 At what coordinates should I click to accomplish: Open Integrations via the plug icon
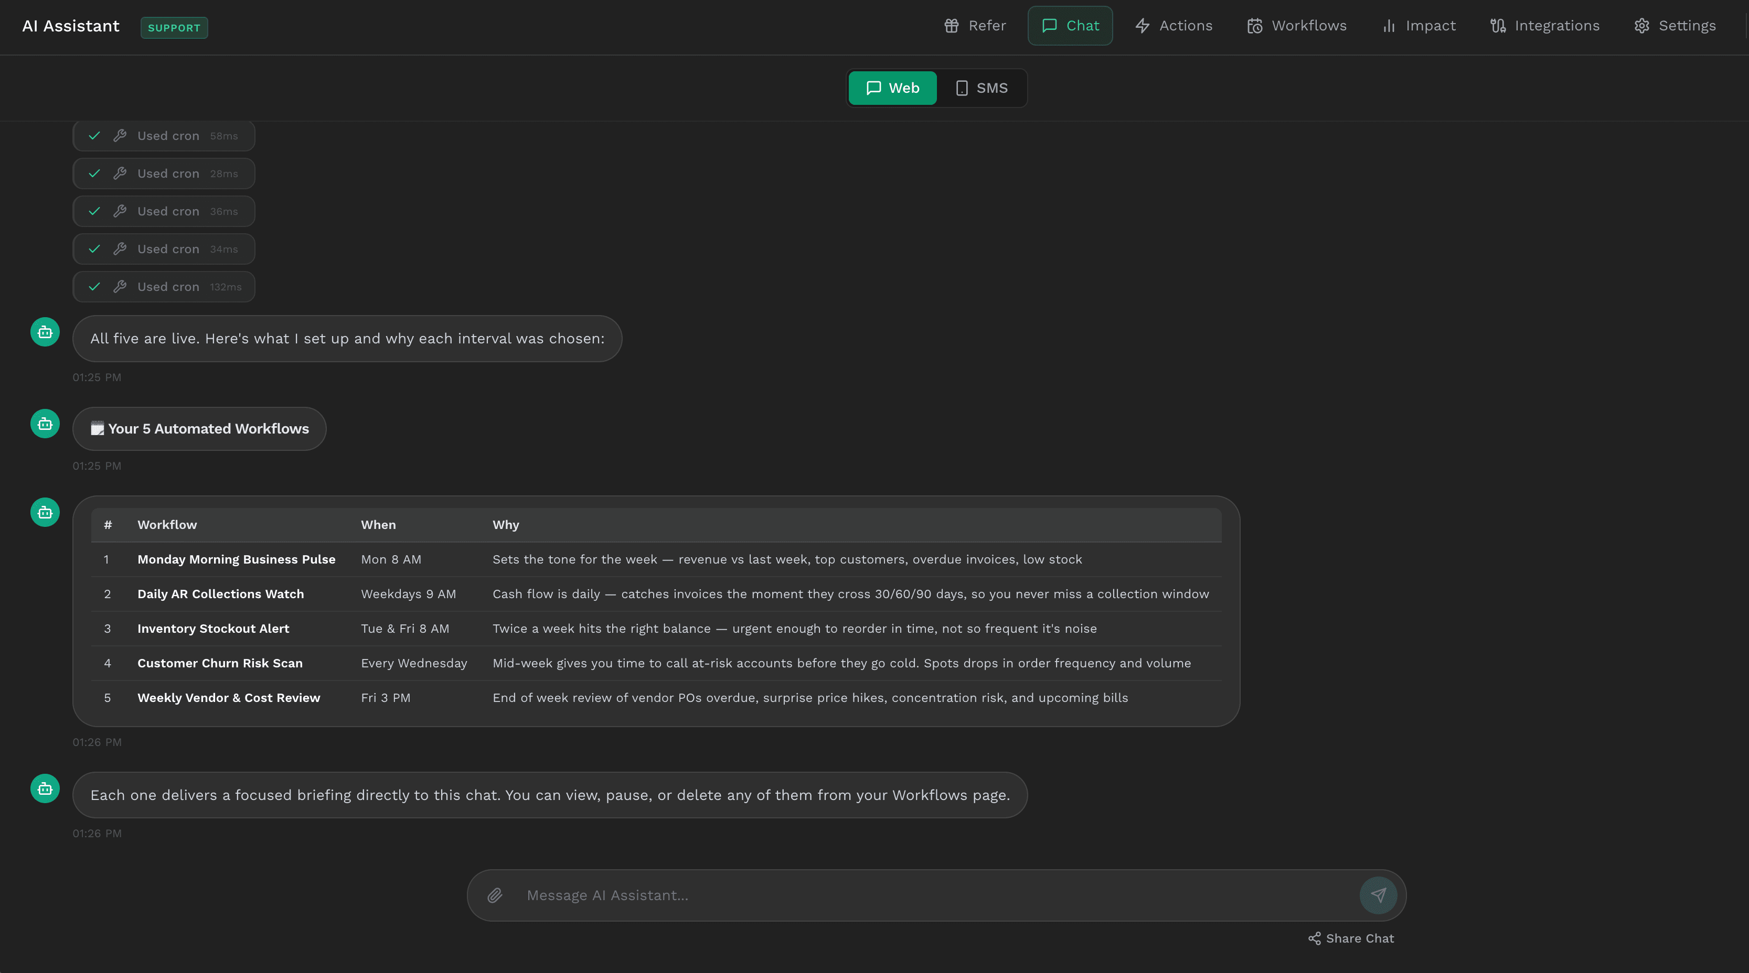[x=1498, y=25]
